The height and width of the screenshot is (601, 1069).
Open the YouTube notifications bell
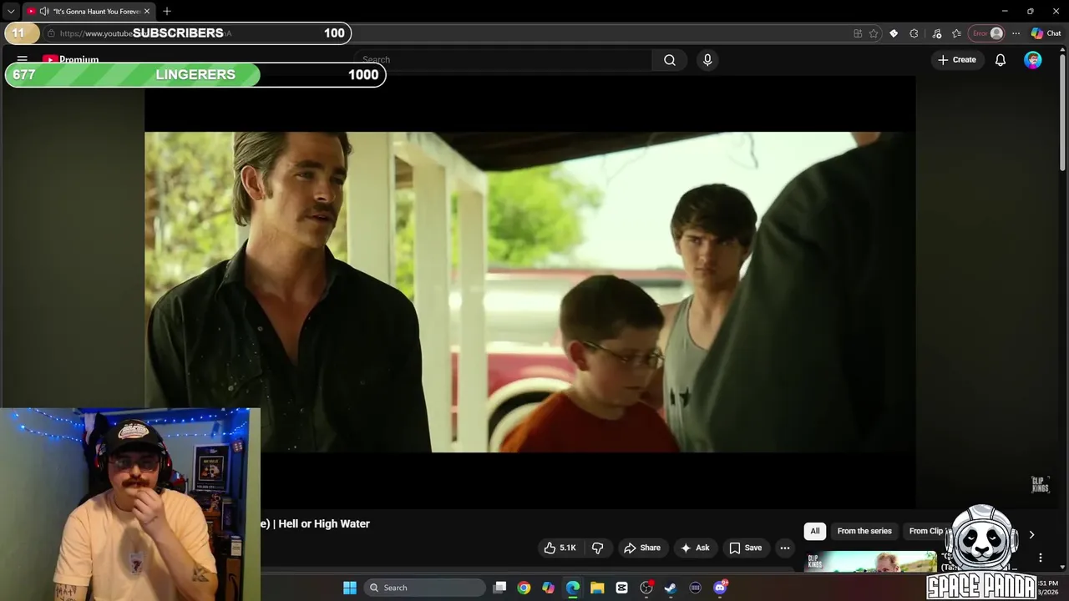tap(1000, 59)
